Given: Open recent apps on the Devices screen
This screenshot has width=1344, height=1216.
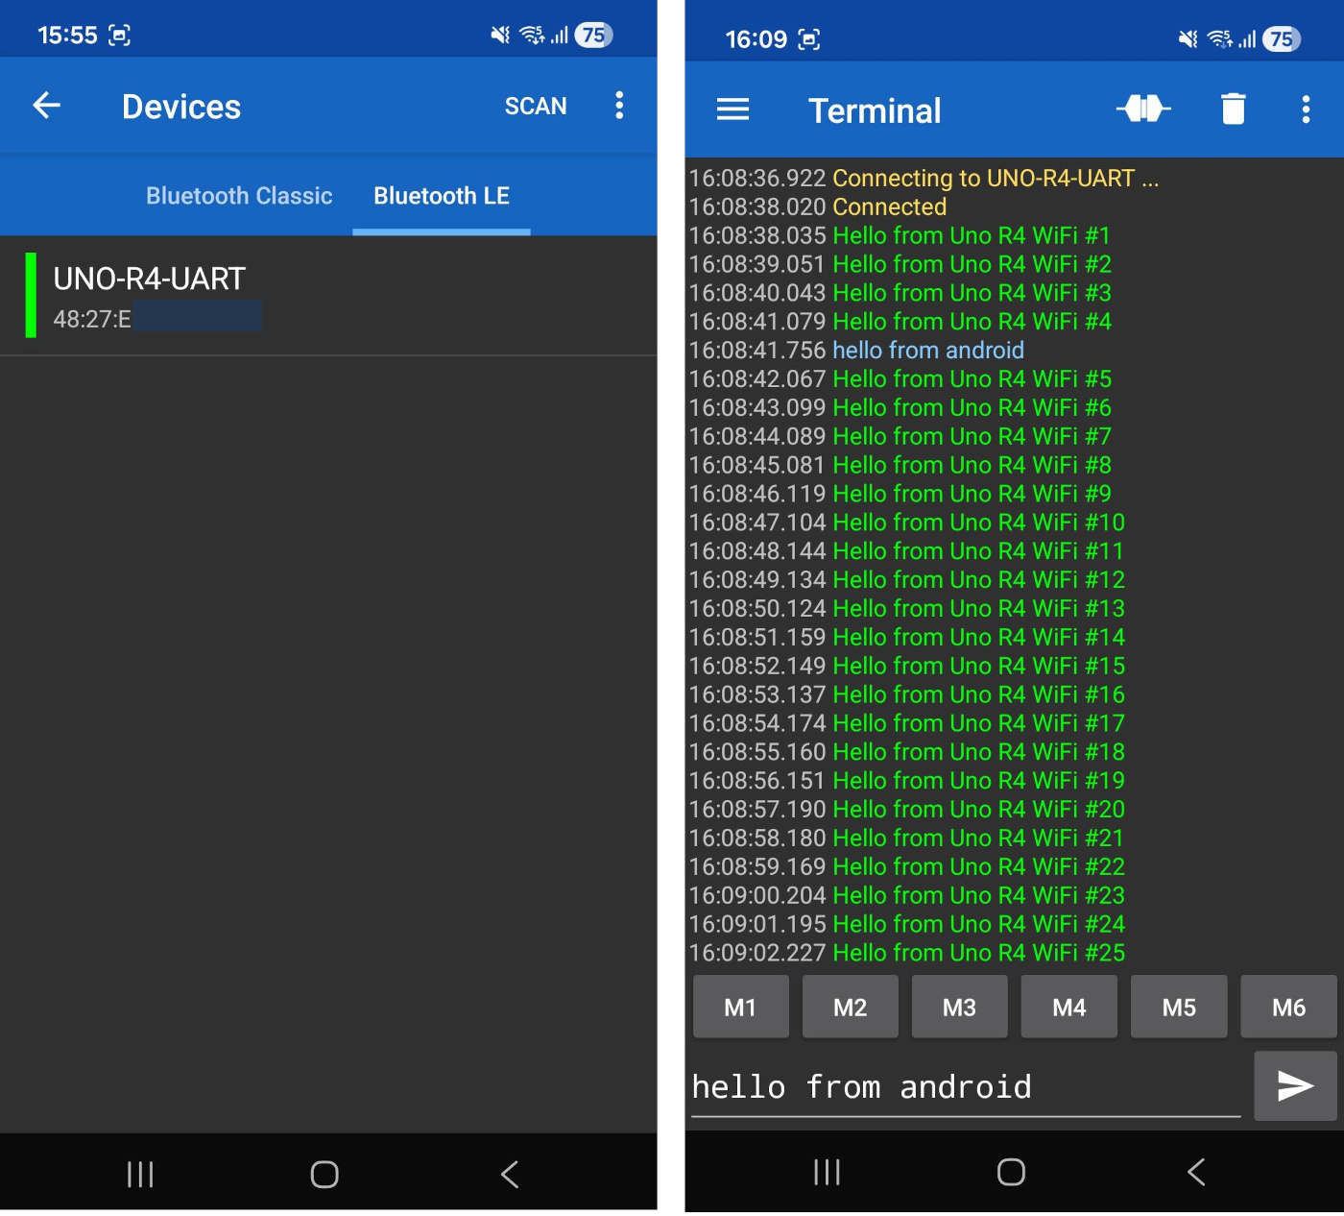Looking at the screenshot, I should (x=140, y=1174).
